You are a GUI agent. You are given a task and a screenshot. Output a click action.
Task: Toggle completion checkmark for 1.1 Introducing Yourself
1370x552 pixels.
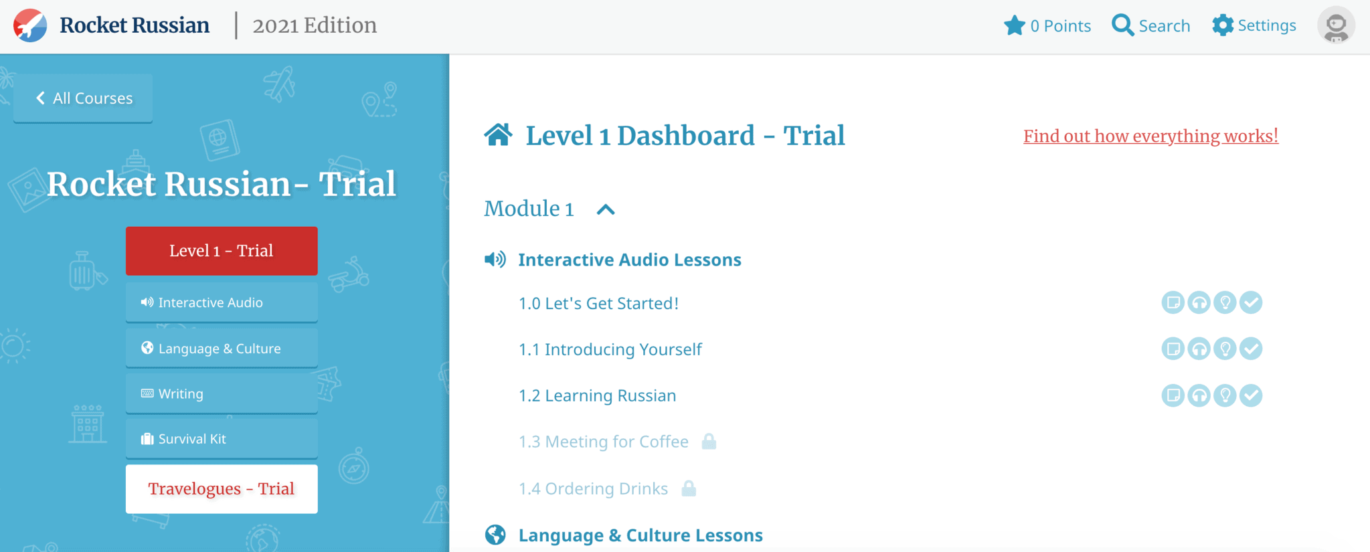tap(1252, 349)
